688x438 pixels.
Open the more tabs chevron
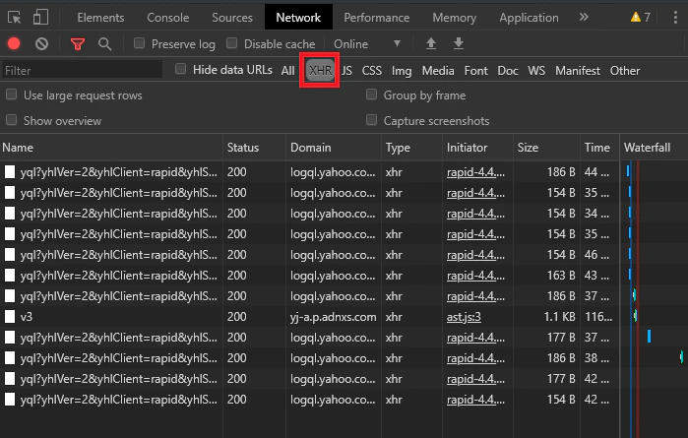[583, 17]
